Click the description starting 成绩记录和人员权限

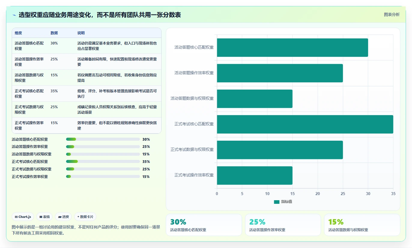tap(117, 110)
